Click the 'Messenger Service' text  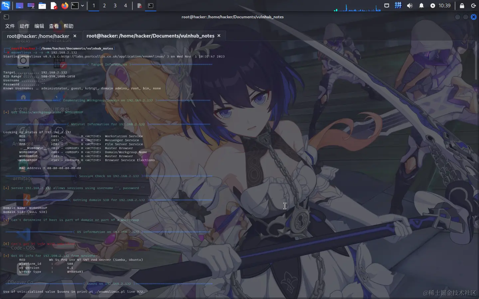click(122, 140)
